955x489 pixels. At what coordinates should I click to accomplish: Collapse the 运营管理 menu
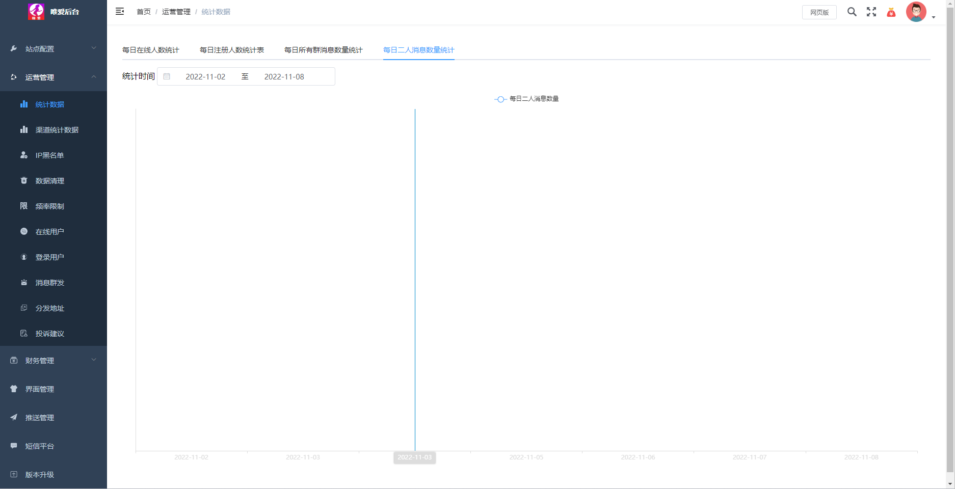(x=54, y=77)
